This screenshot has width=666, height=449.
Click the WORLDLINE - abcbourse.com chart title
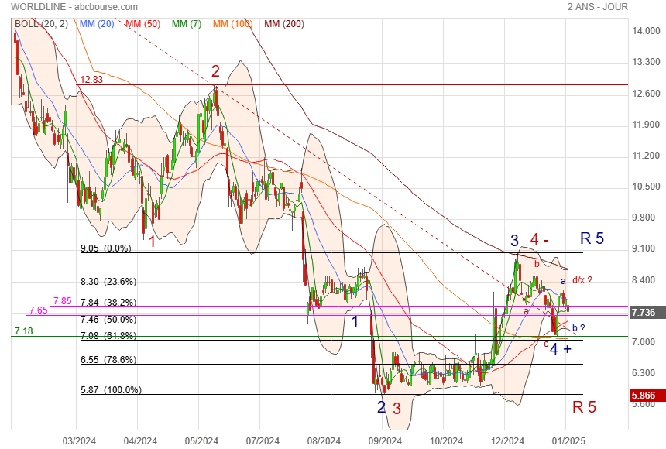[74, 7]
